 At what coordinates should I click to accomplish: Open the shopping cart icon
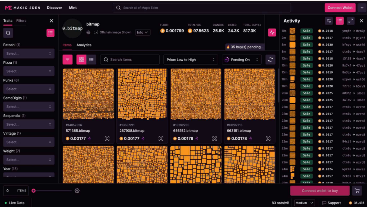tap(357, 191)
